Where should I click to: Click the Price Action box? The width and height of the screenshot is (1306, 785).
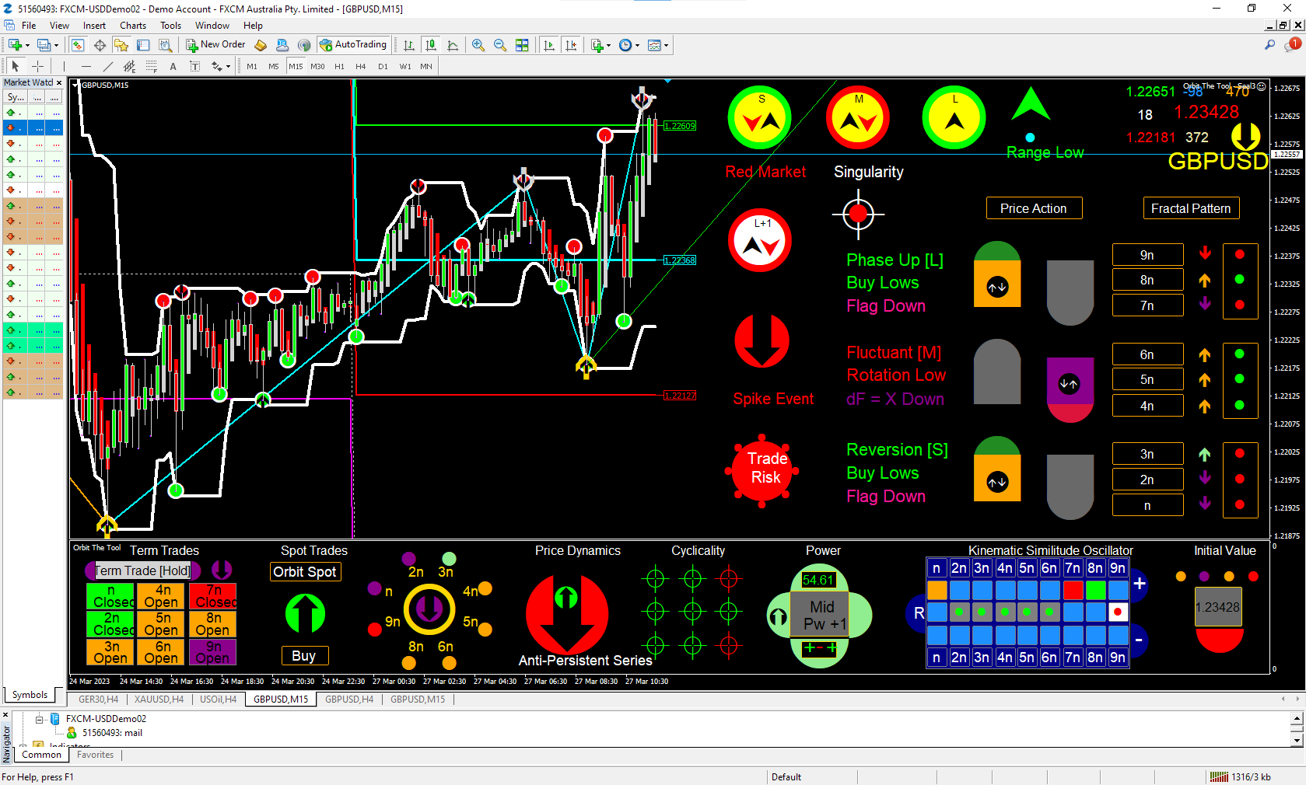tap(1034, 208)
